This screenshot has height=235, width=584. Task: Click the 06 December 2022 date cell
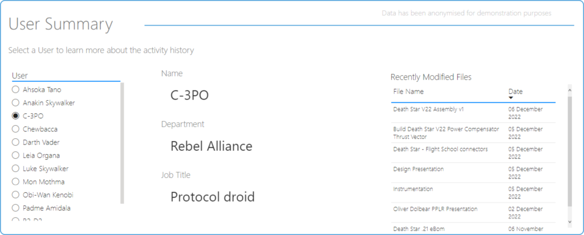[525, 113]
